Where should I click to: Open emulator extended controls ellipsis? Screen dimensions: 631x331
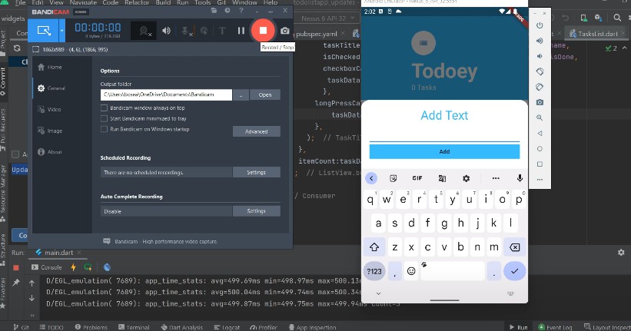coord(540,180)
